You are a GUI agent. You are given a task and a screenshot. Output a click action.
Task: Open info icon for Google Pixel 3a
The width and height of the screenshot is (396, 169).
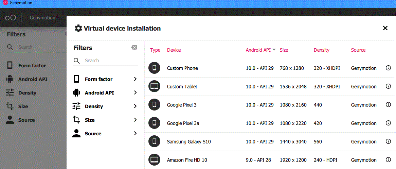click(388, 123)
